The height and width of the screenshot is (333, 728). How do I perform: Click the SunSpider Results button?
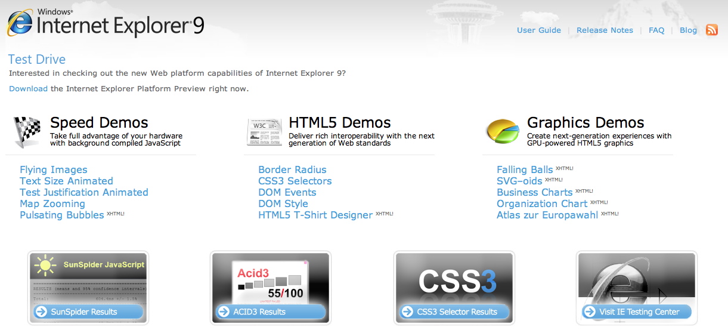(x=88, y=312)
